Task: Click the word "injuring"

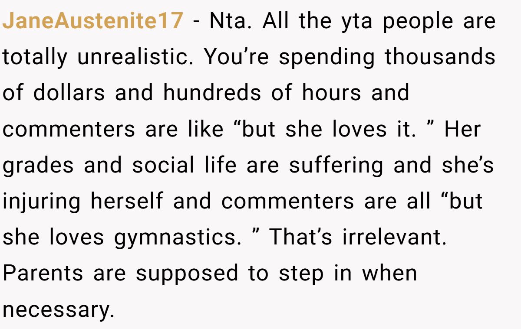Action: 42,202
